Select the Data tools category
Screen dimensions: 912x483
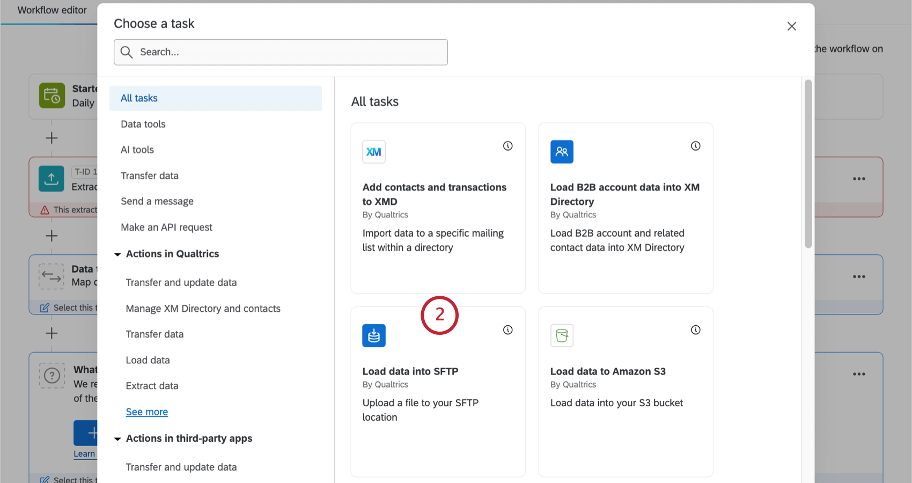(x=143, y=124)
